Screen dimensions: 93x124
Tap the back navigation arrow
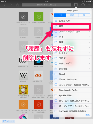(x=5, y=5)
